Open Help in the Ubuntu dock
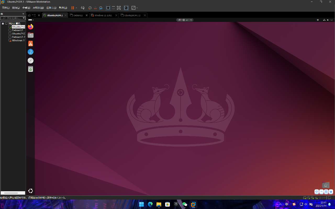Image resolution: width=335 pixels, height=209 pixels. click(x=31, y=52)
